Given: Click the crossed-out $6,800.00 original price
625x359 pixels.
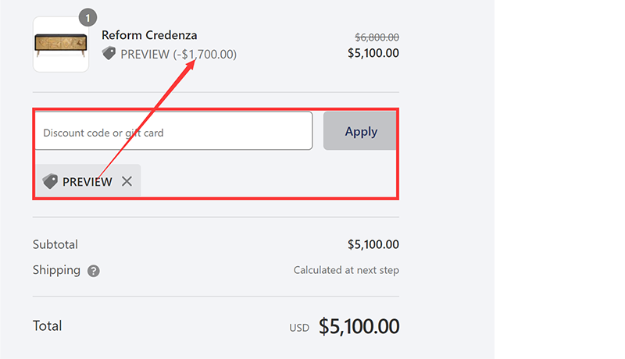Looking at the screenshot, I should tap(377, 37).
